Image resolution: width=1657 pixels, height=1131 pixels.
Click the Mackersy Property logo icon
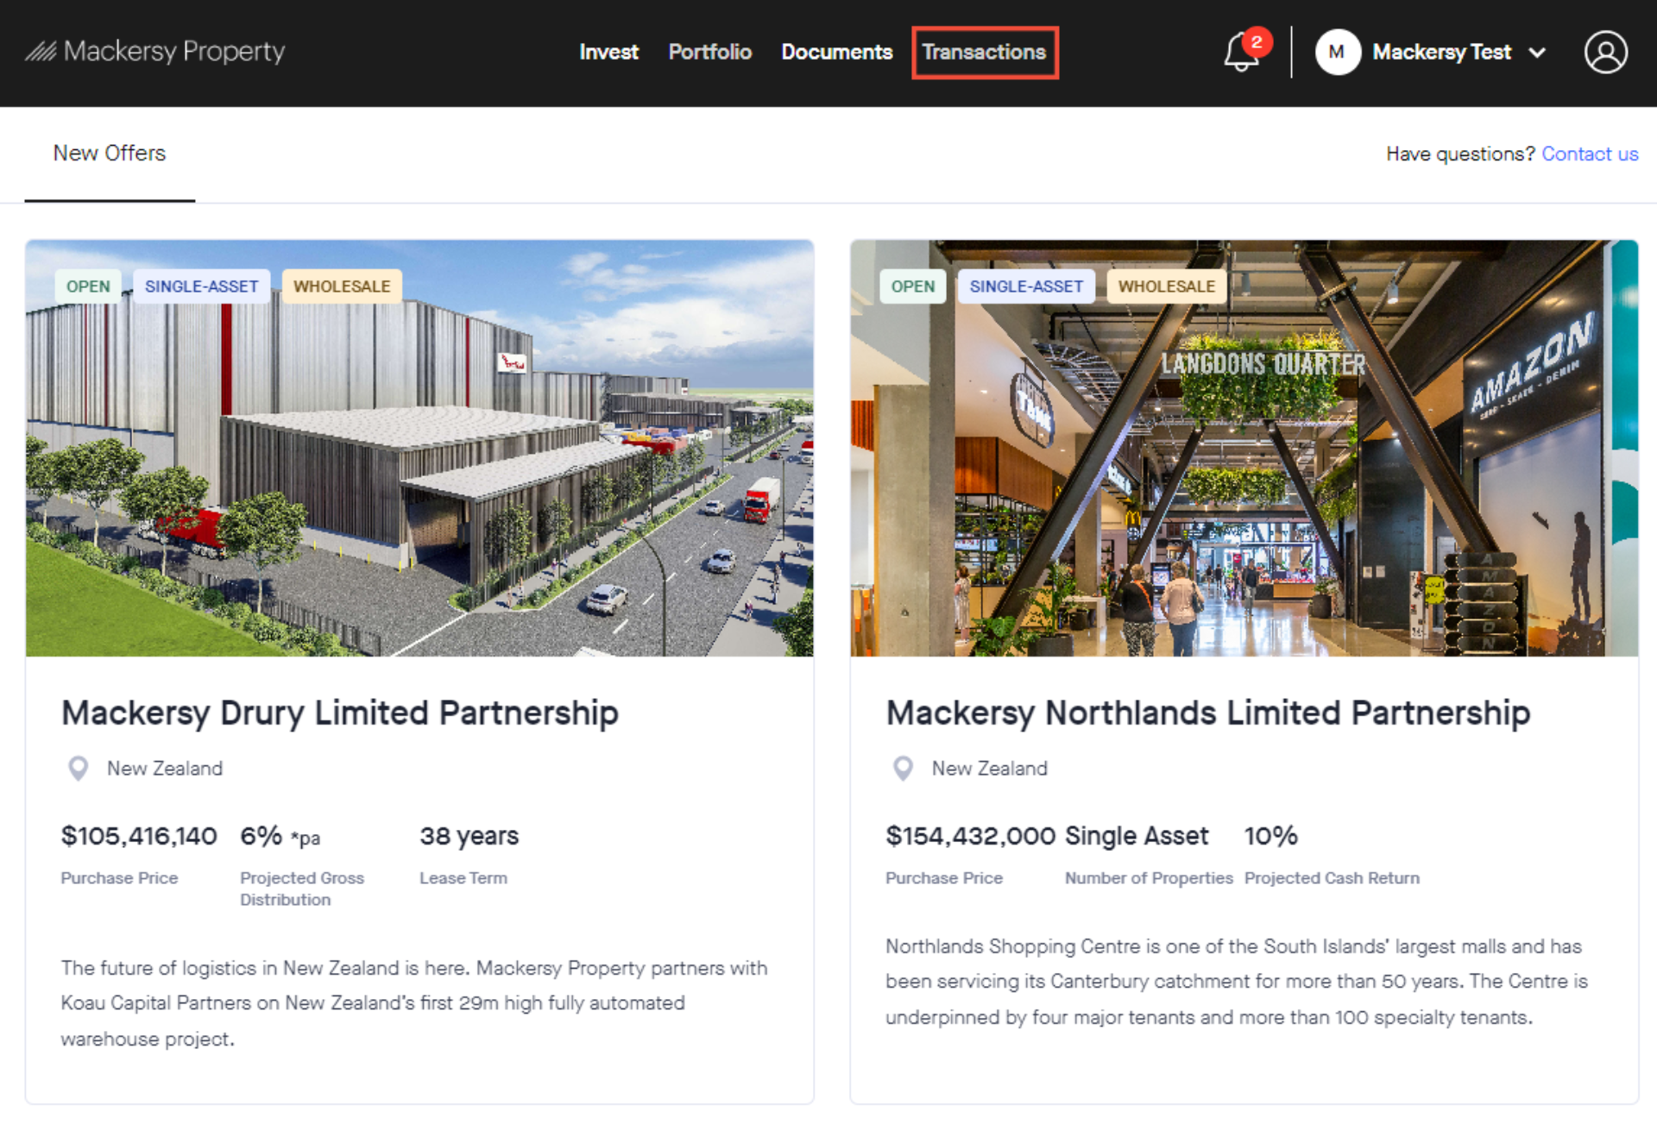(39, 52)
